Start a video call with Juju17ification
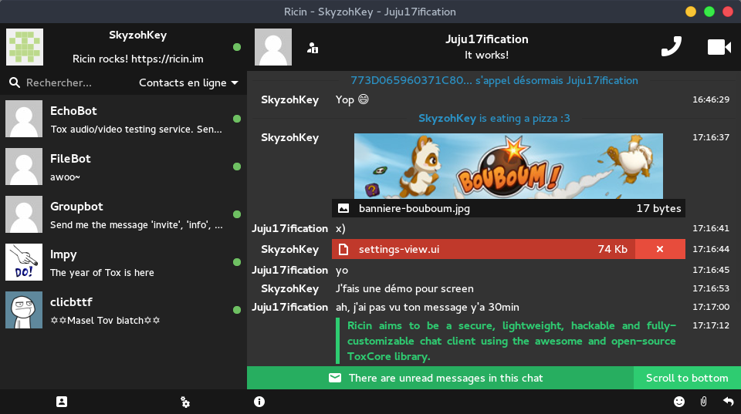The height and width of the screenshot is (414, 741). coord(719,47)
